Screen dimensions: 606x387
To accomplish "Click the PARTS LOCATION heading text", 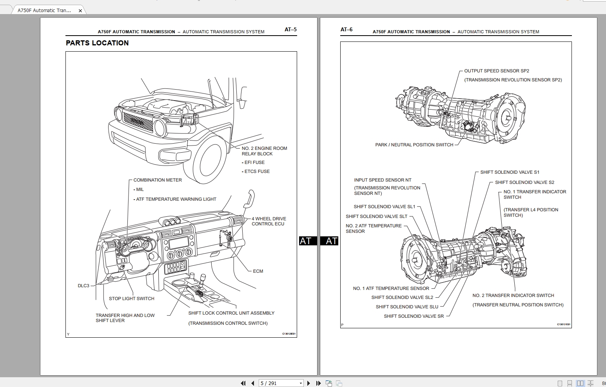I will (x=97, y=43).
